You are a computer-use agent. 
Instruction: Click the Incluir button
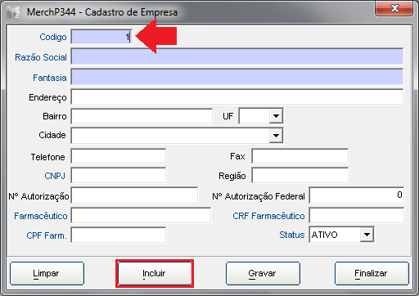pos(155,273)
